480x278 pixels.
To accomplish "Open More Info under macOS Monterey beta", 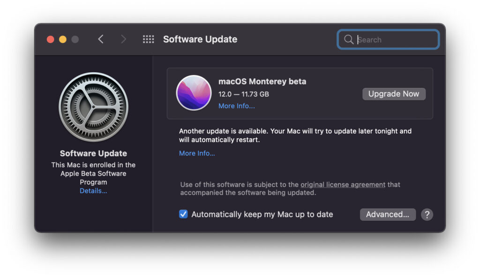I will pos(237,106).
